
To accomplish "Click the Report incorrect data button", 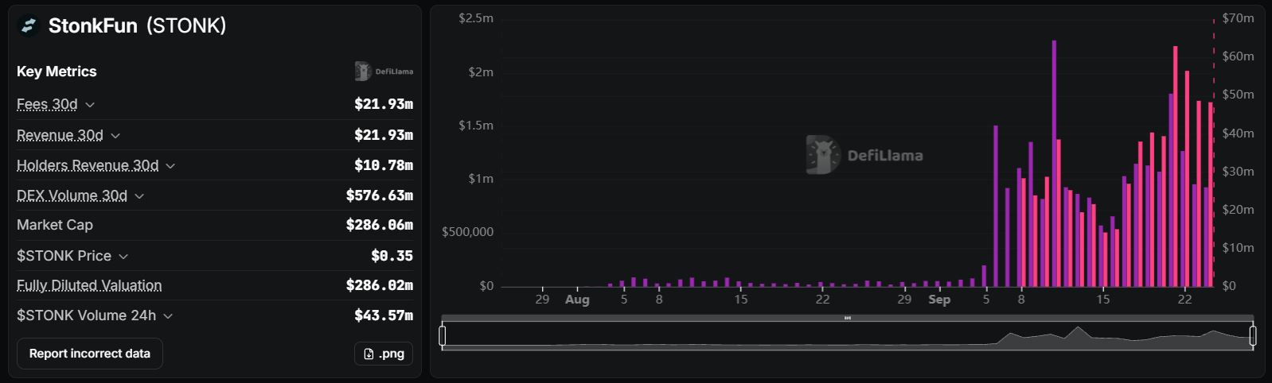I will click(90, 354).
